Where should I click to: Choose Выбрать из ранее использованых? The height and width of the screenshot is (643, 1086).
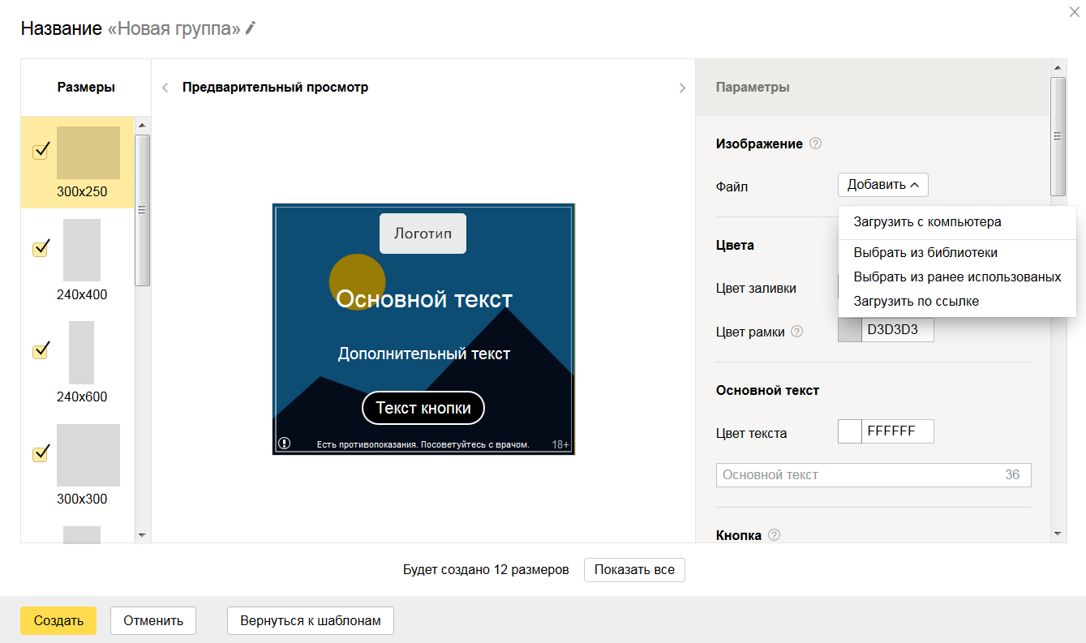[x=957, y=277]
